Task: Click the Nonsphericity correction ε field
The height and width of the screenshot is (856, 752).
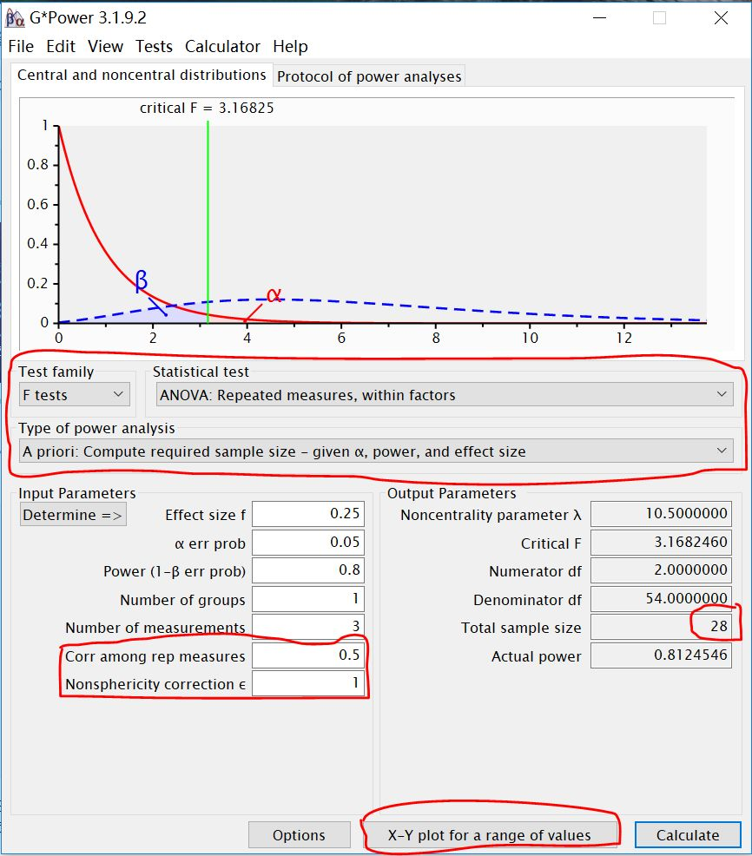Action: click(x=308, y=683)
